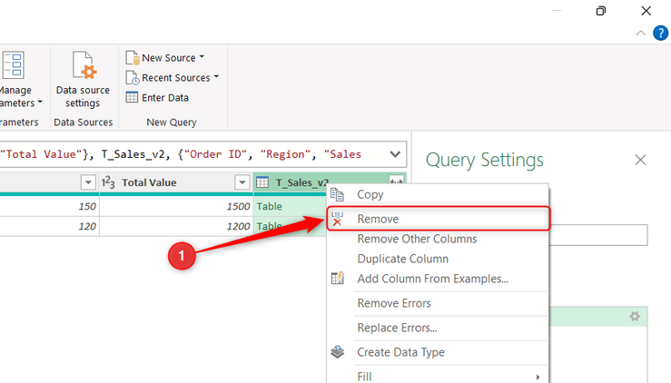Click the cell containing 1500
Screen dimensions: 671x383
(176, 206)
